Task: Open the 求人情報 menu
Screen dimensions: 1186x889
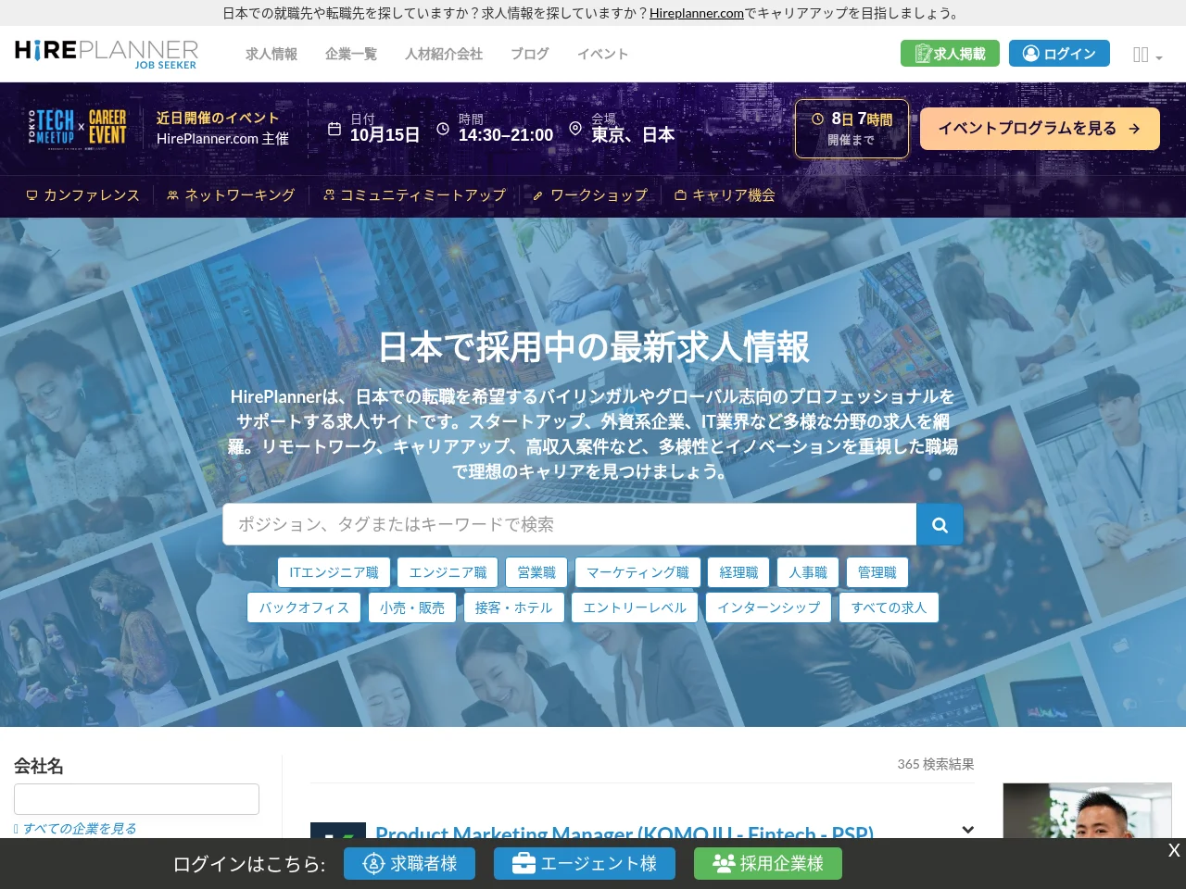Action: click(x=271, y=54)
